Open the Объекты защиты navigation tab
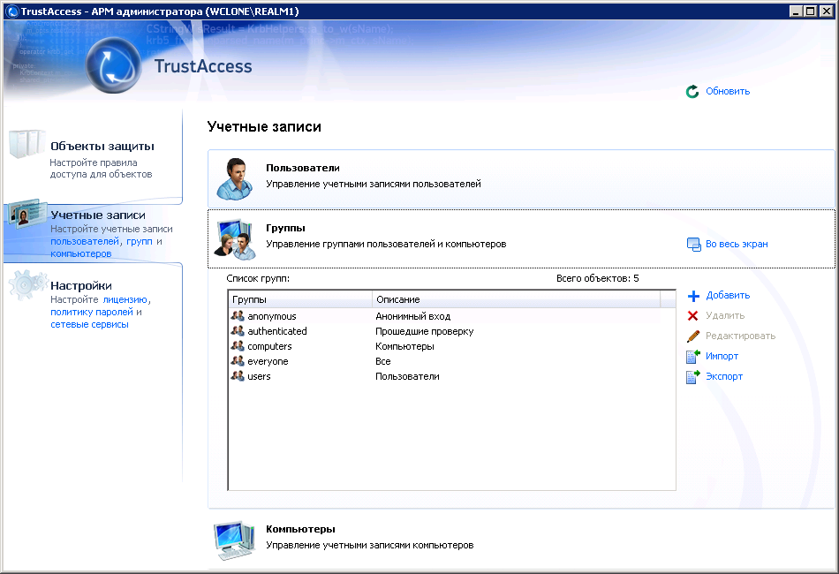This screenshot has width=839, height=574. pyautogui.click(x=102, y=147)
